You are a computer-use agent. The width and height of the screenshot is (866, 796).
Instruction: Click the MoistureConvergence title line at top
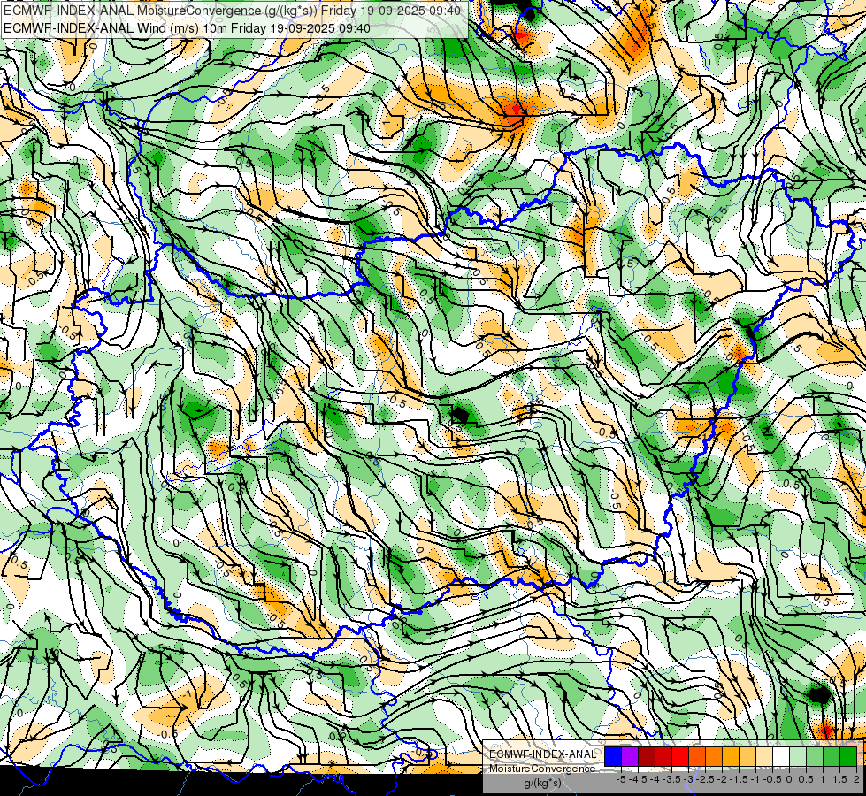pos(232,10)
